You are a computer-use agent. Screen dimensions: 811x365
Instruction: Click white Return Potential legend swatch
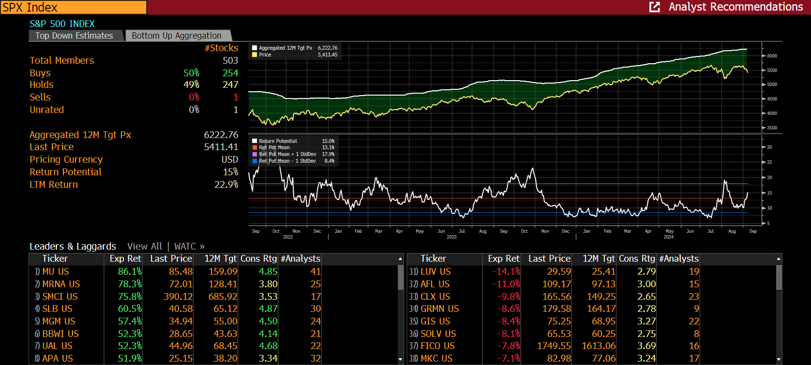point(255,141)
